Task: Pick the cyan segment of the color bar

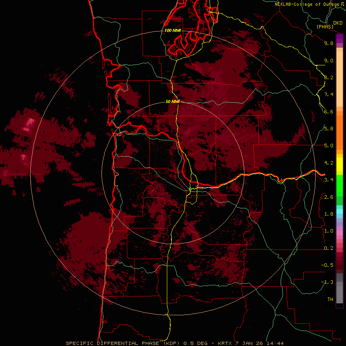Action: (x=339, y=211)
